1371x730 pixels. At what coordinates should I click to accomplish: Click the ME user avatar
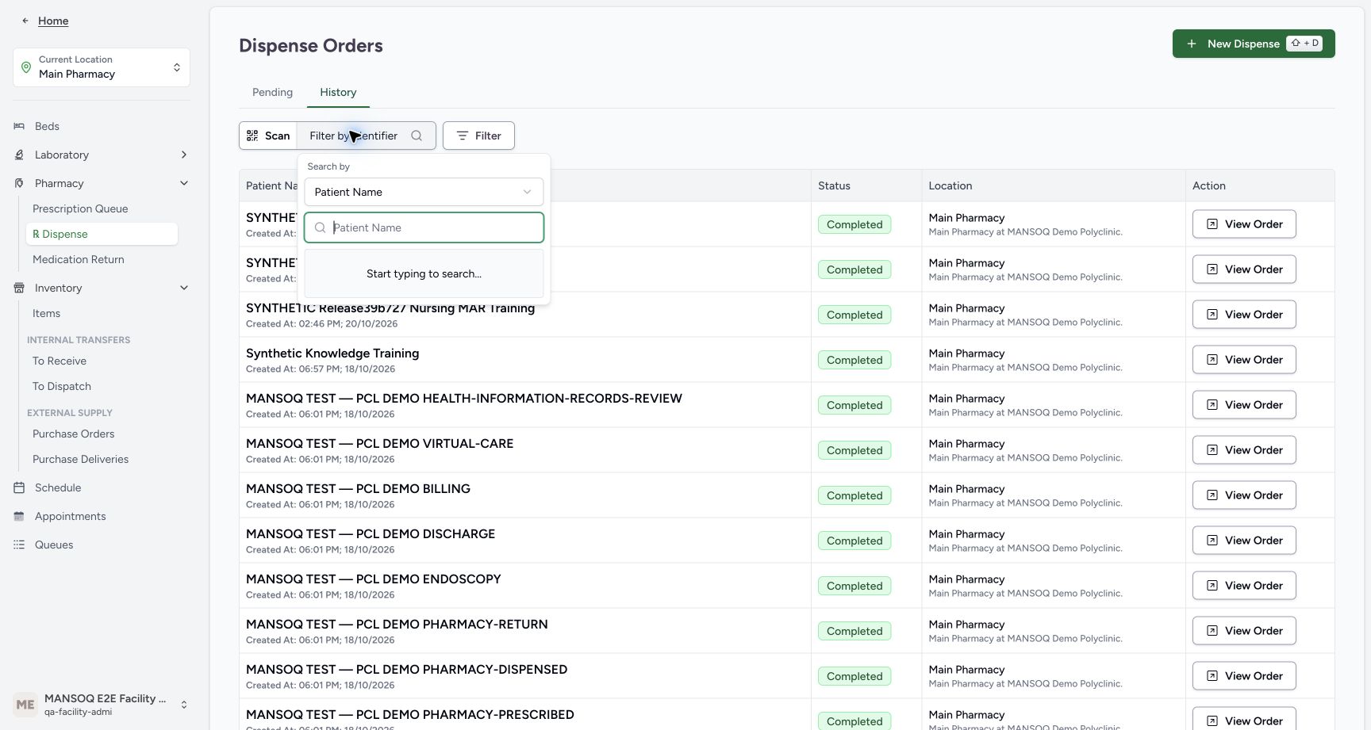tap(25, 704)
